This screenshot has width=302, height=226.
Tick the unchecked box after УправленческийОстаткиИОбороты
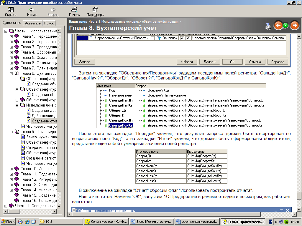tap(152, 38)
